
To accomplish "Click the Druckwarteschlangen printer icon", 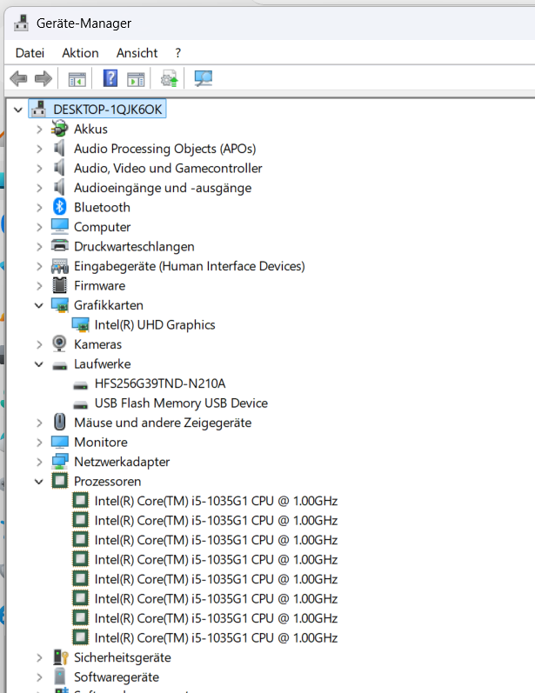I will (60, 246).
